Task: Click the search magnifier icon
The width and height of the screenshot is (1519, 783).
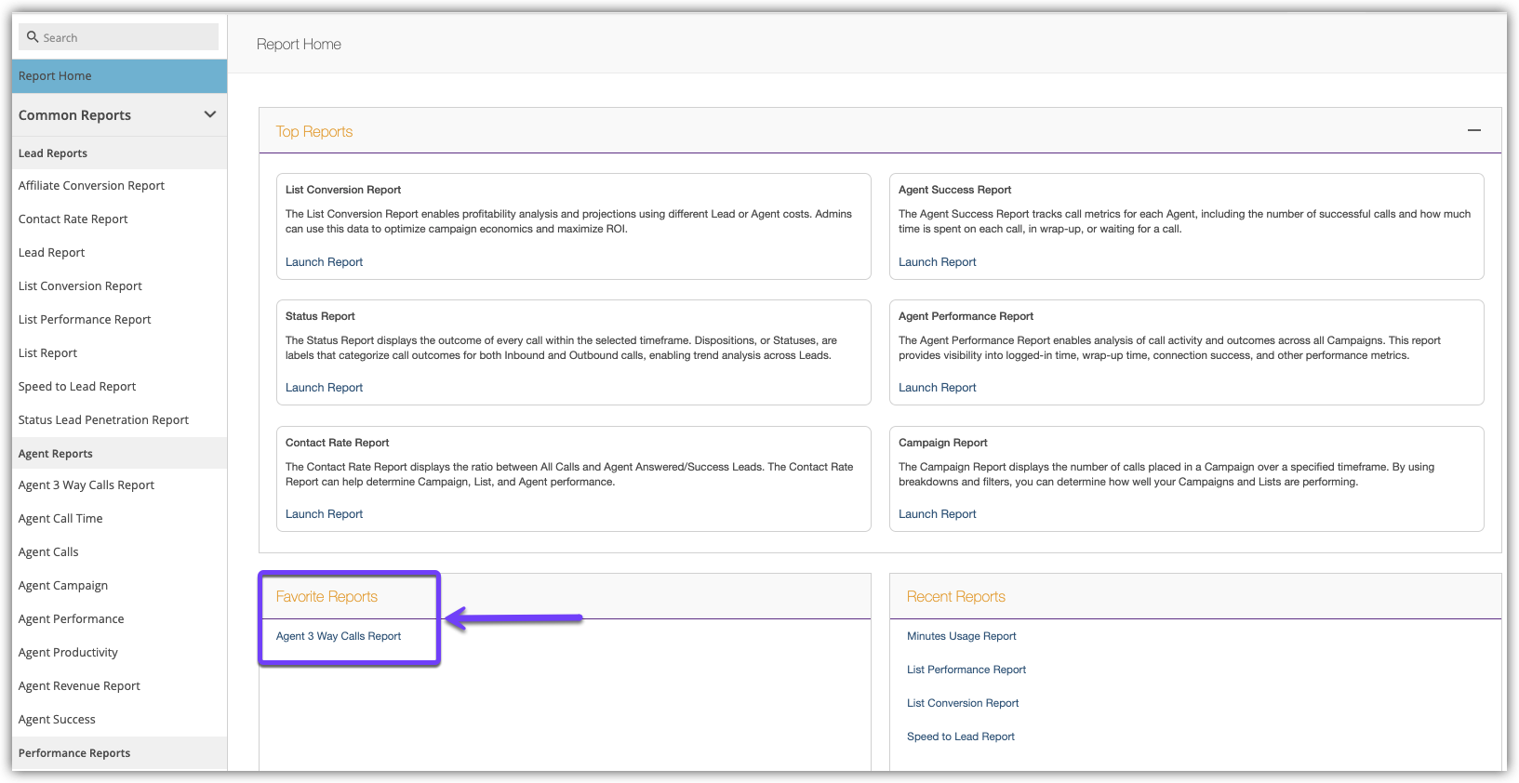Action: coord(33,37)
